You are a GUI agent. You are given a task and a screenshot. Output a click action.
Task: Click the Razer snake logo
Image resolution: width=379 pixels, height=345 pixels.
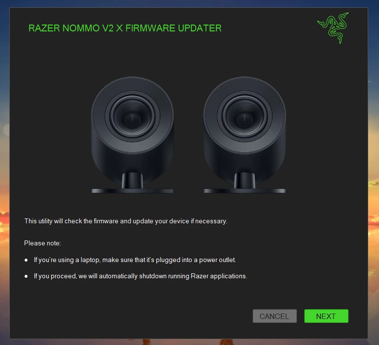(333, 28)
